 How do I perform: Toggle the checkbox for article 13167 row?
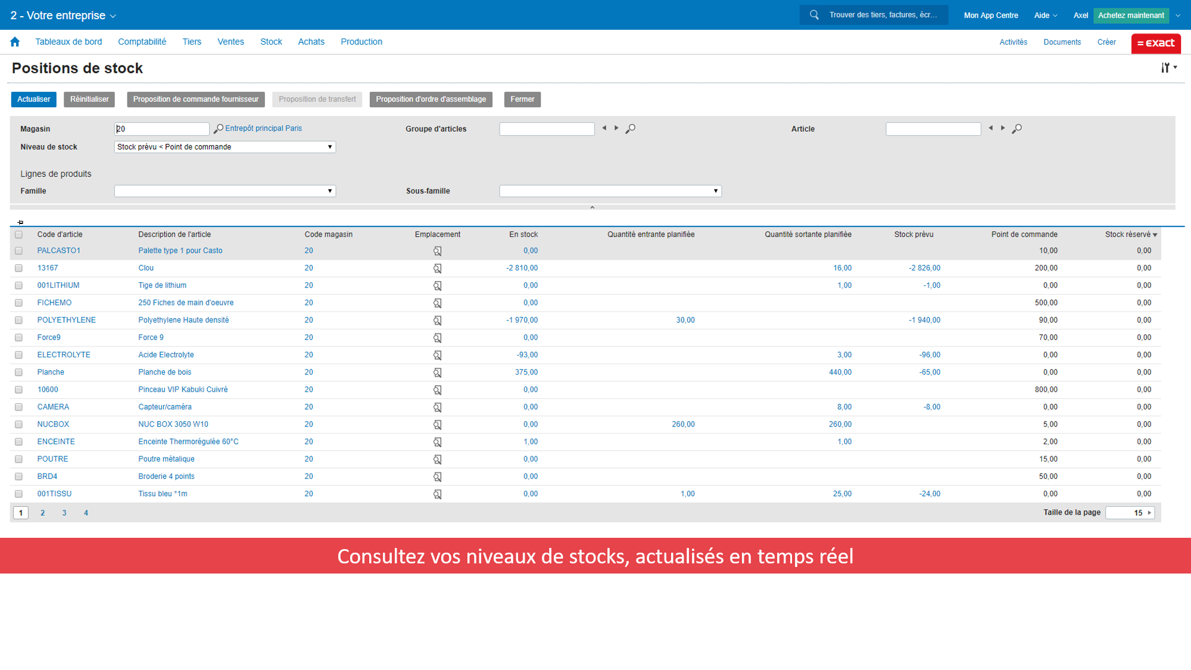[x=20, y=267]
